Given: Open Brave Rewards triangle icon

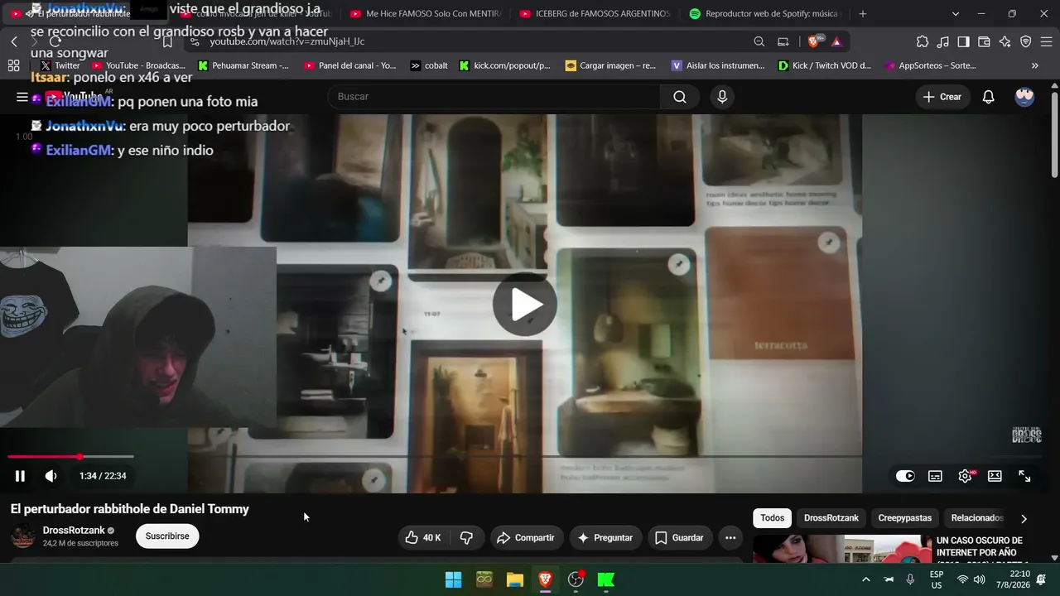Looking at the screenshot, I should [836, 41].
